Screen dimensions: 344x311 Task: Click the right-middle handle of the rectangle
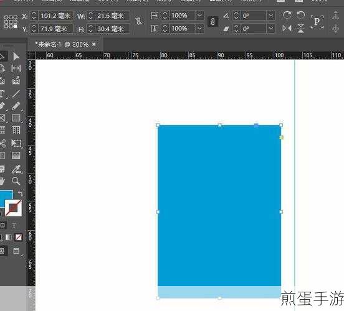[x=281, y=211]
